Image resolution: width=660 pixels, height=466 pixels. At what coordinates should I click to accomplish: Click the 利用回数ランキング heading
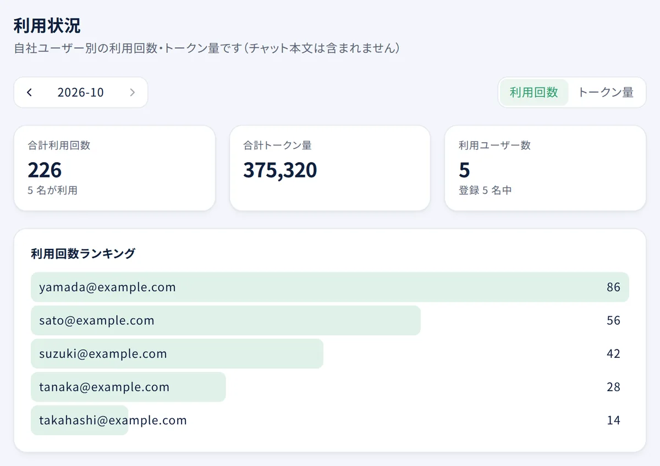coord(83,253)
